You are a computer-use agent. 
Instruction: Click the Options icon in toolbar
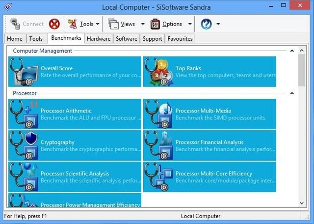155,24
